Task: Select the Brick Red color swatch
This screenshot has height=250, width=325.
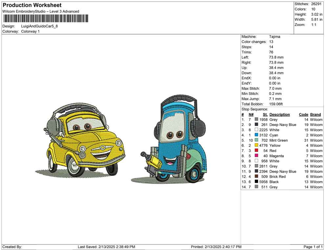Action: coord(256,176)
